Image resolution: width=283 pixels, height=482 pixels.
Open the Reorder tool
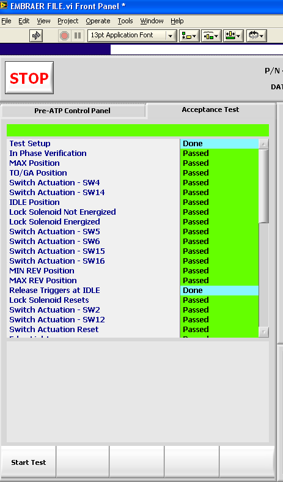256,35
